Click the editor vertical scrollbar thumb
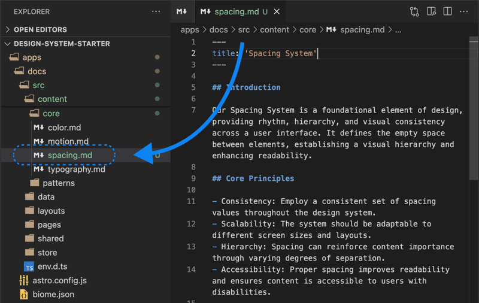 474,108
